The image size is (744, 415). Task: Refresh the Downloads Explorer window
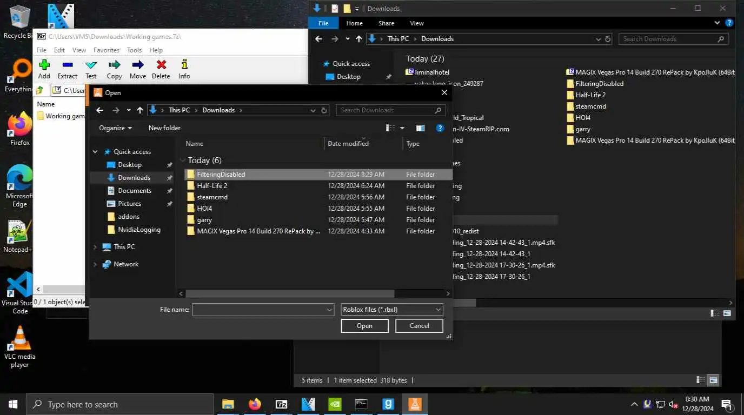click(x=608, y=39)
